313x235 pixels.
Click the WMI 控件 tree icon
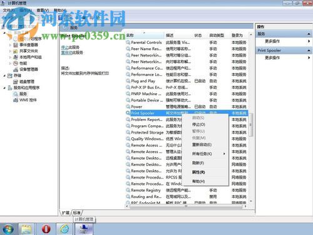(x=16, y=100)
